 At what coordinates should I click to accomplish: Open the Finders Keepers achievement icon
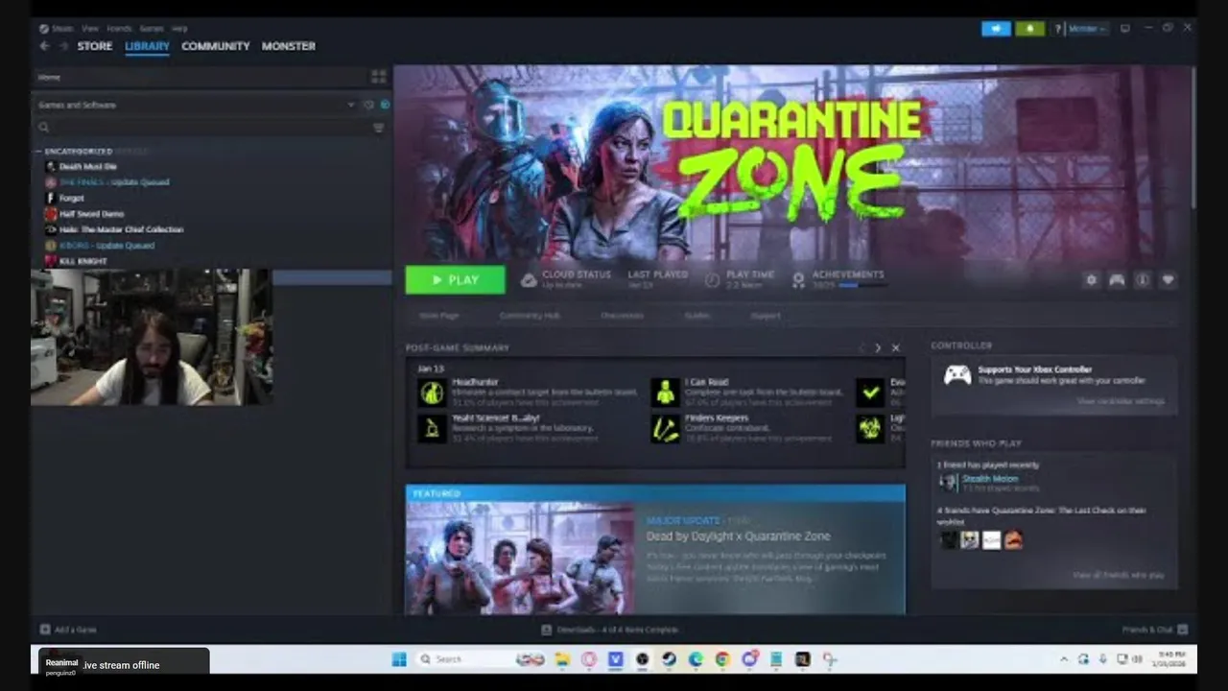[665, 428]
